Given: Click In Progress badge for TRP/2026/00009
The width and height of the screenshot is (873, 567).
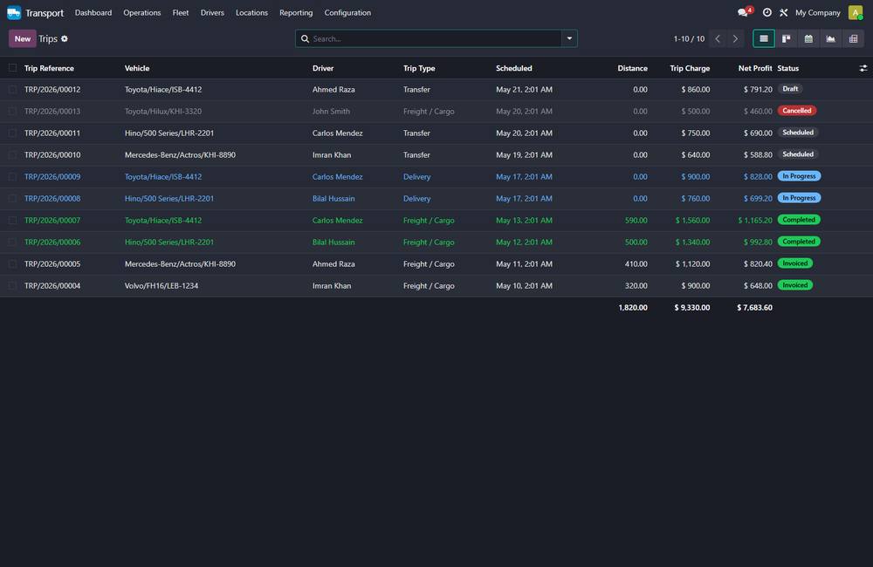Looking at the screenshot, I should (x=799, y=176).
